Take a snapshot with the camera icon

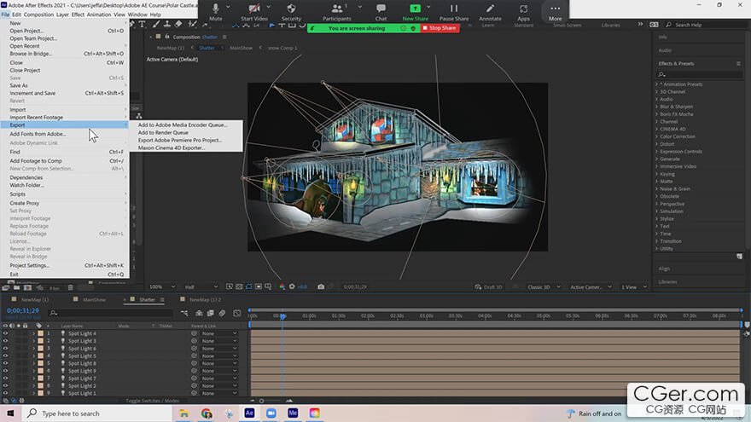(321, 286)
